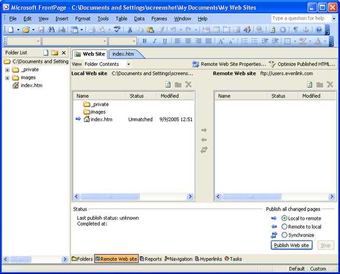Click delete X icon above Local Web site list
Image resolution: width=340 pixels, height=274 pixels.
click(188, 84)
